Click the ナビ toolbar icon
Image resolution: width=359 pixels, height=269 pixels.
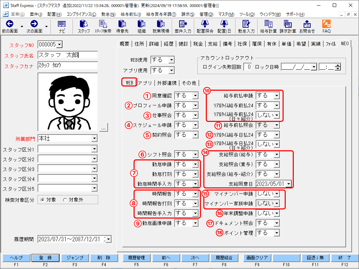pyautogui.click(x=62, y=27)
